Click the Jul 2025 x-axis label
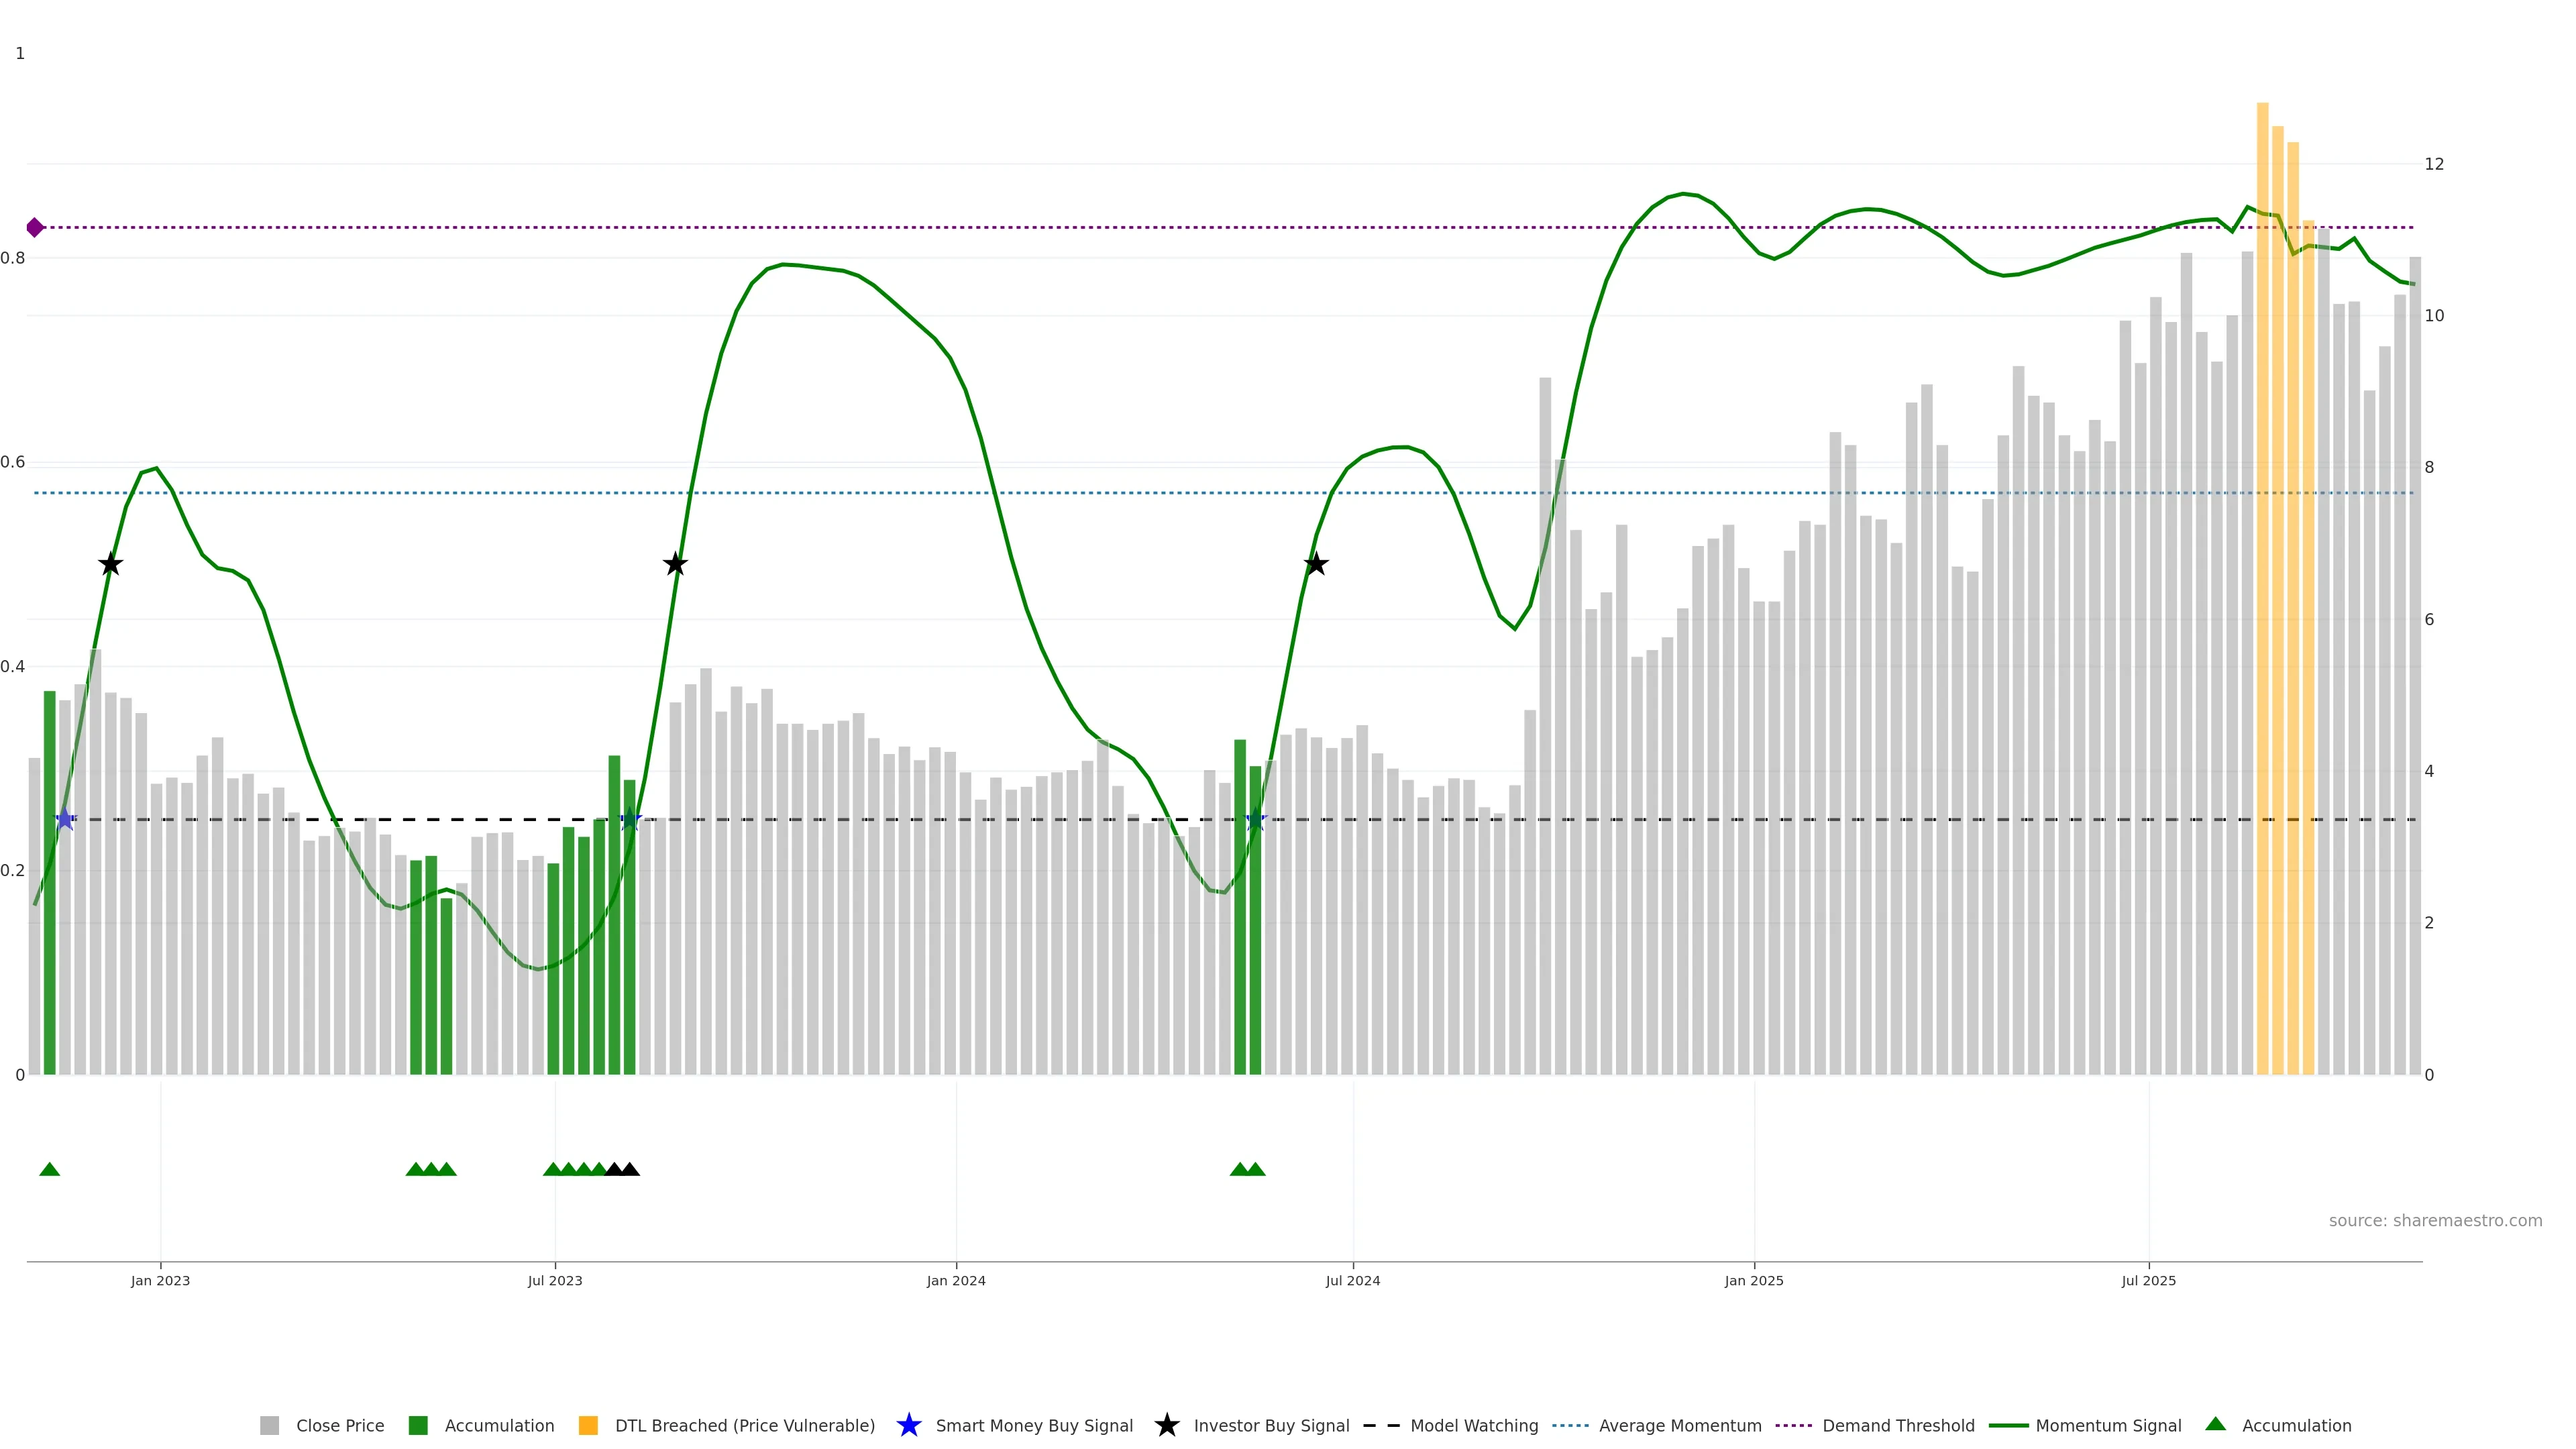The image size is (2576, 1449). [x=2148, y=1281]
